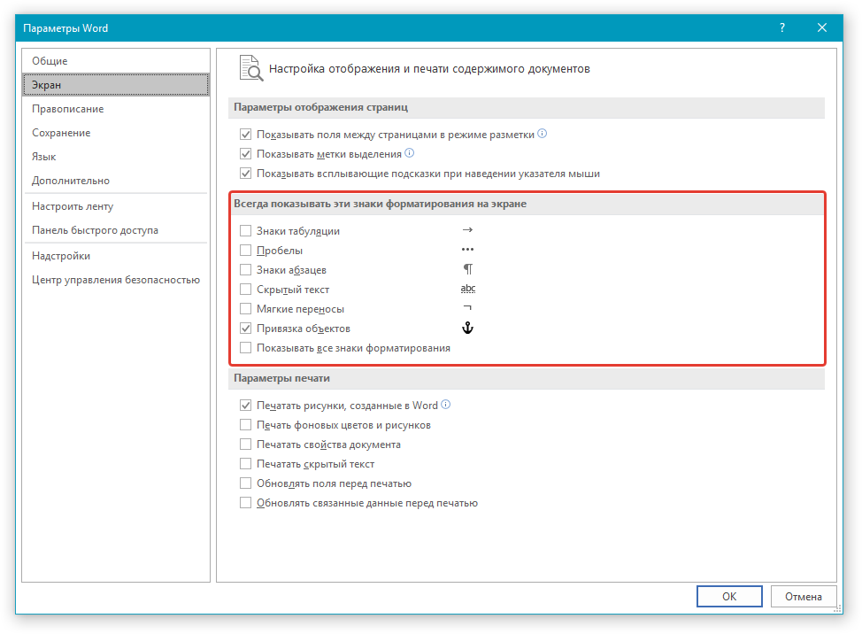The image size is (862, 634).
Task: Click the anchor symbol for object anchors
Action: pos(468,329)
